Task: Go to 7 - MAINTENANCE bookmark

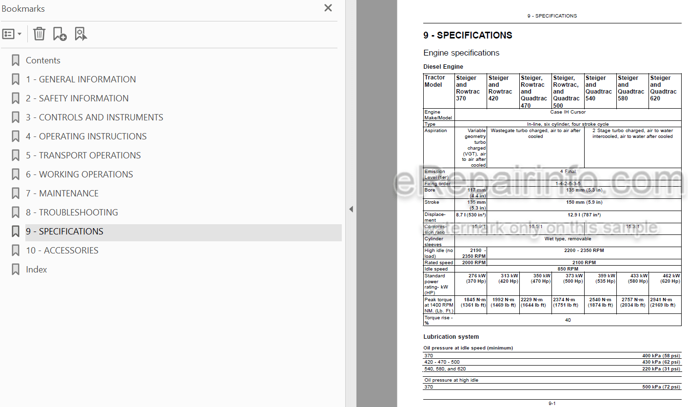Action: point(62,194)
